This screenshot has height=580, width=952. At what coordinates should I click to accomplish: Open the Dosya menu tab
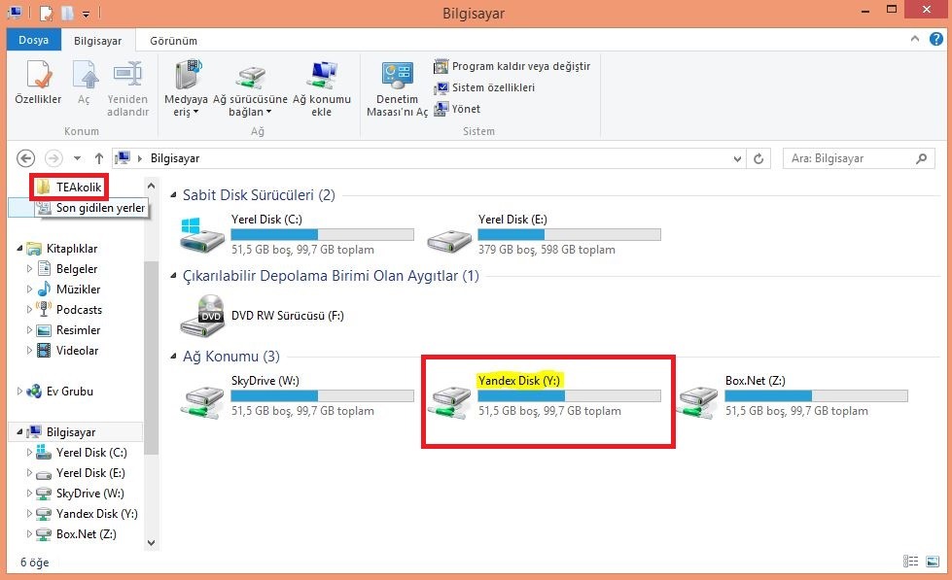[33, 40]
